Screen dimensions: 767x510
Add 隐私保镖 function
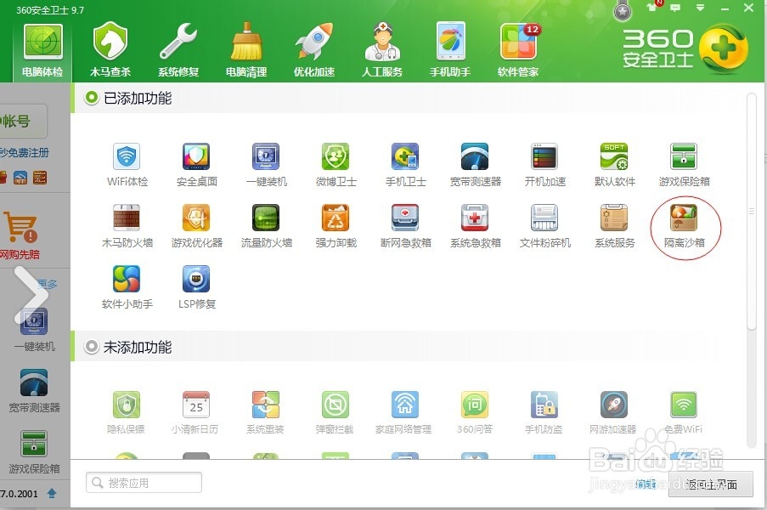tap(127, 412)
